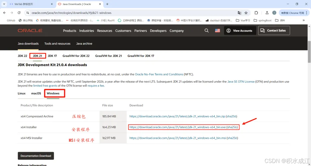Viewport: 311px width, 166px height.
Task: Open site information icon in address bar
Action: click(28, 13)
